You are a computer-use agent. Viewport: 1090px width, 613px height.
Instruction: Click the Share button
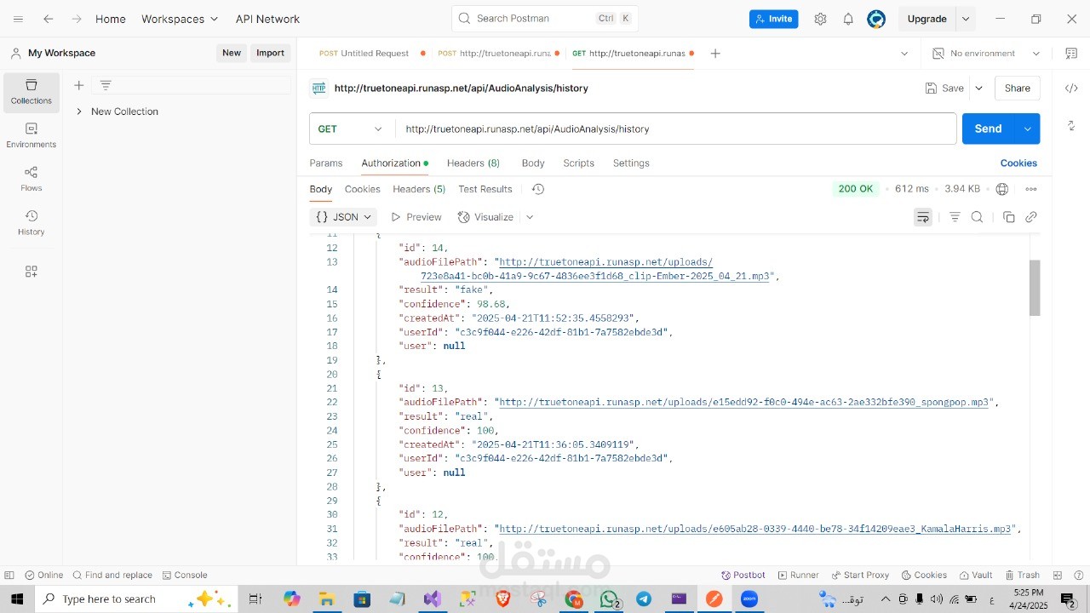pos(1018,88)
